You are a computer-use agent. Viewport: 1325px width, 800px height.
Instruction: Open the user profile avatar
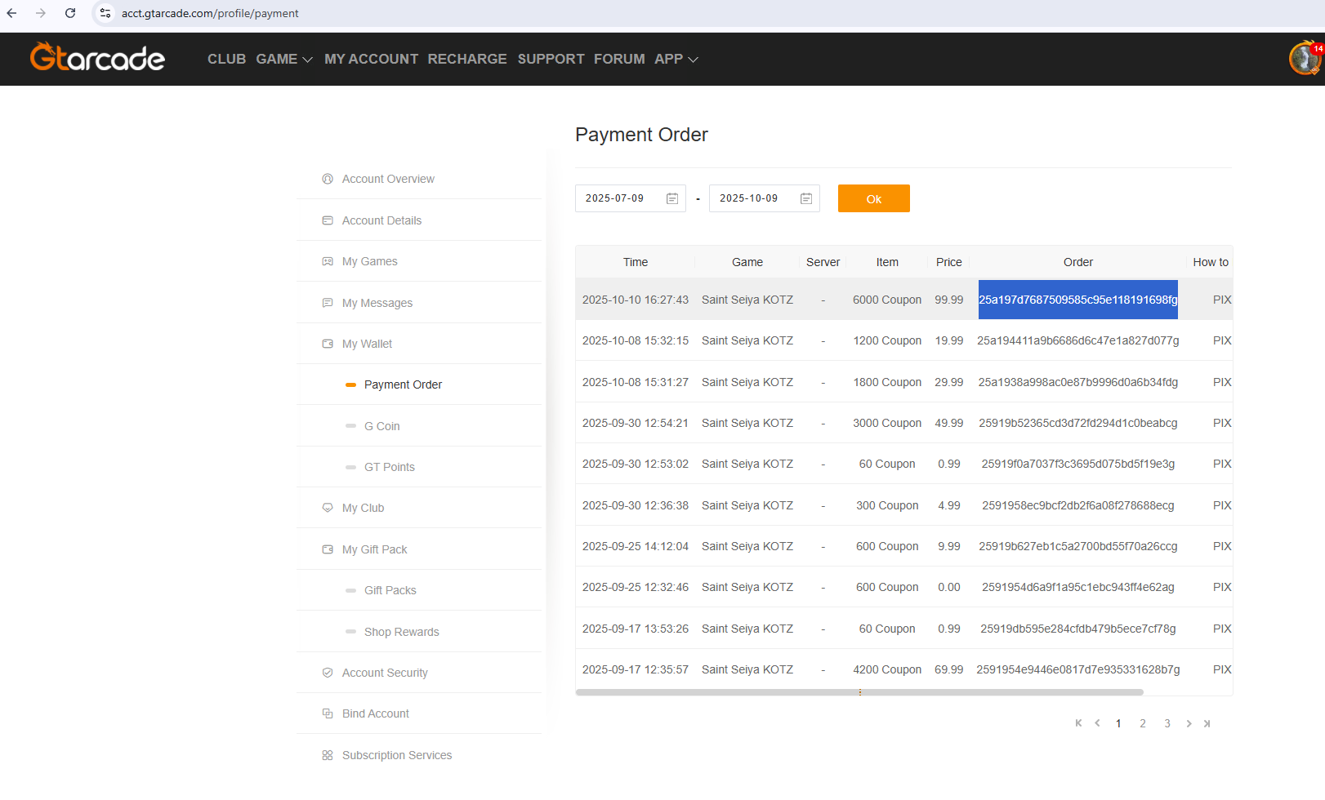pyautogui.click(x=1305, y=59)
